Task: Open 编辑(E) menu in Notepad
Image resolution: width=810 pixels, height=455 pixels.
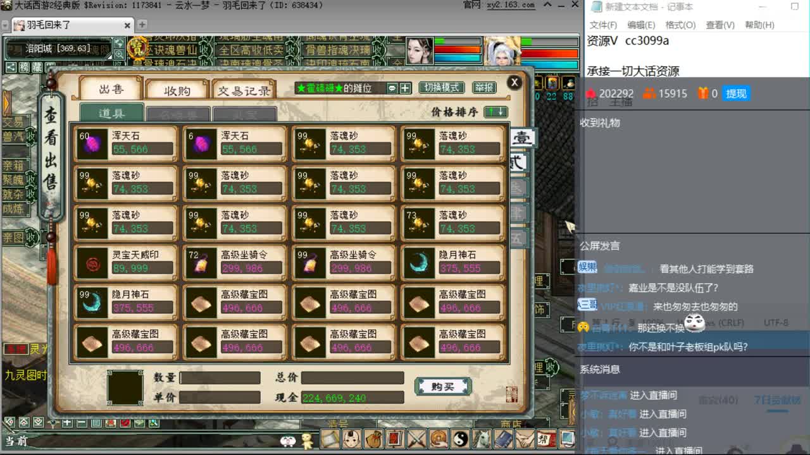Action: 641,25
